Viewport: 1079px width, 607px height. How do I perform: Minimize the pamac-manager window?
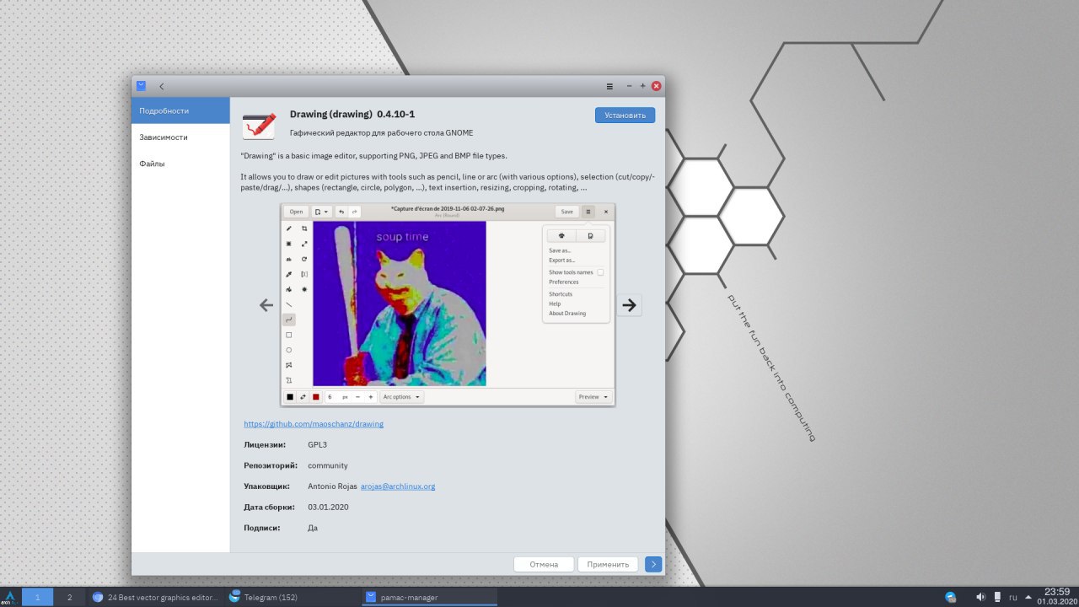pyautogui.click(x=629, y=86)
